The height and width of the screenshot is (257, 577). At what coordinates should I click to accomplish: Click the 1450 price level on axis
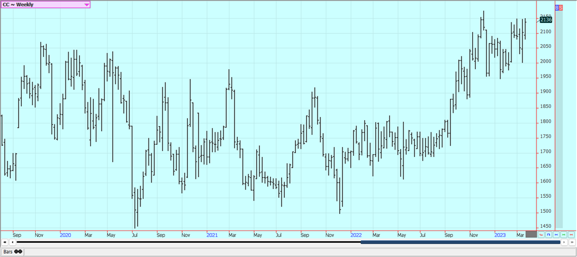546,227
